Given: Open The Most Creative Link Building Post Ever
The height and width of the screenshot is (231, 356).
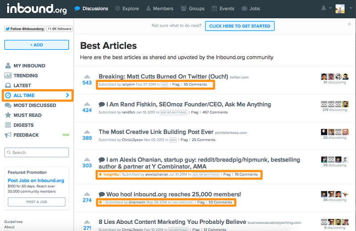Looking at the screenshot, I should (156, 132).
